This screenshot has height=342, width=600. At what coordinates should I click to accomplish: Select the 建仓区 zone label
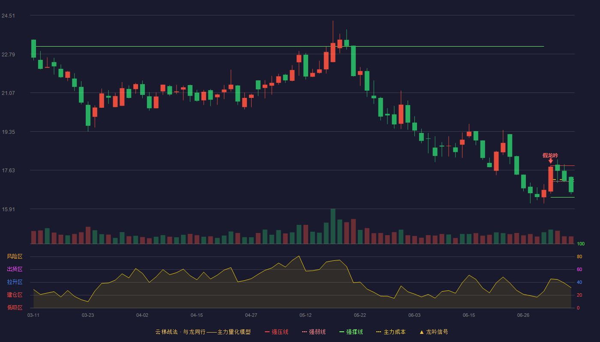click(x=15, y=295)
